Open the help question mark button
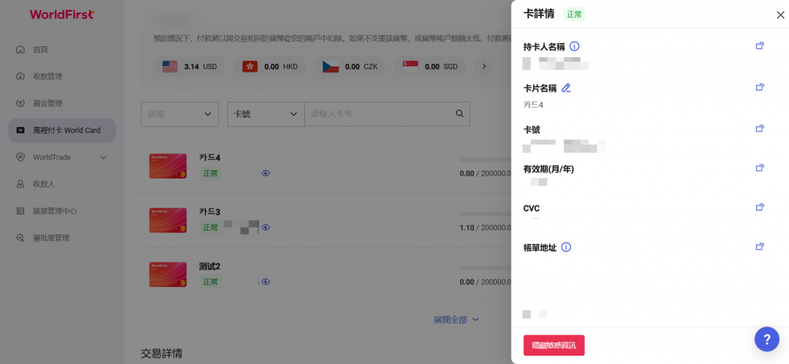 tap(767, 339)
